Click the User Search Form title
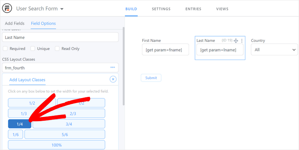The width and height of the screenshot is (299, 150). [x=37, y=9]
